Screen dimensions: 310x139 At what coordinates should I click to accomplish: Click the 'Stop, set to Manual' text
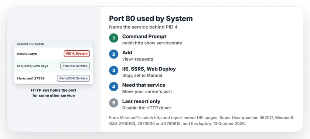coord(142,75)
